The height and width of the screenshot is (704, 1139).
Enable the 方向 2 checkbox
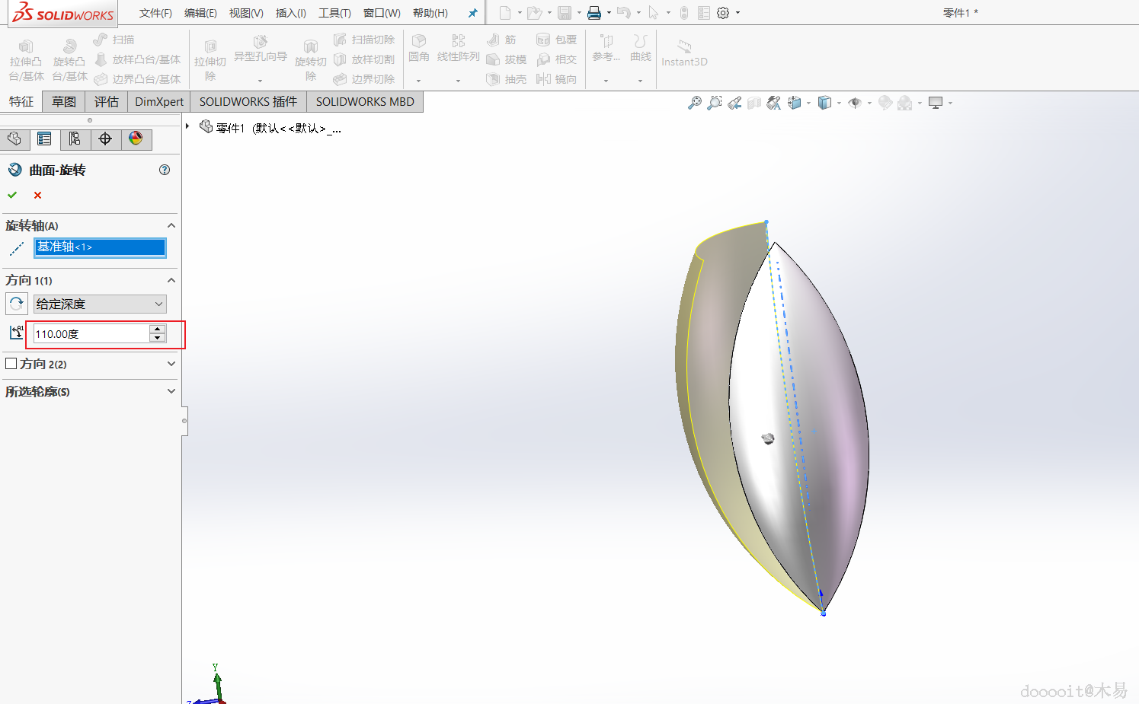11,364
